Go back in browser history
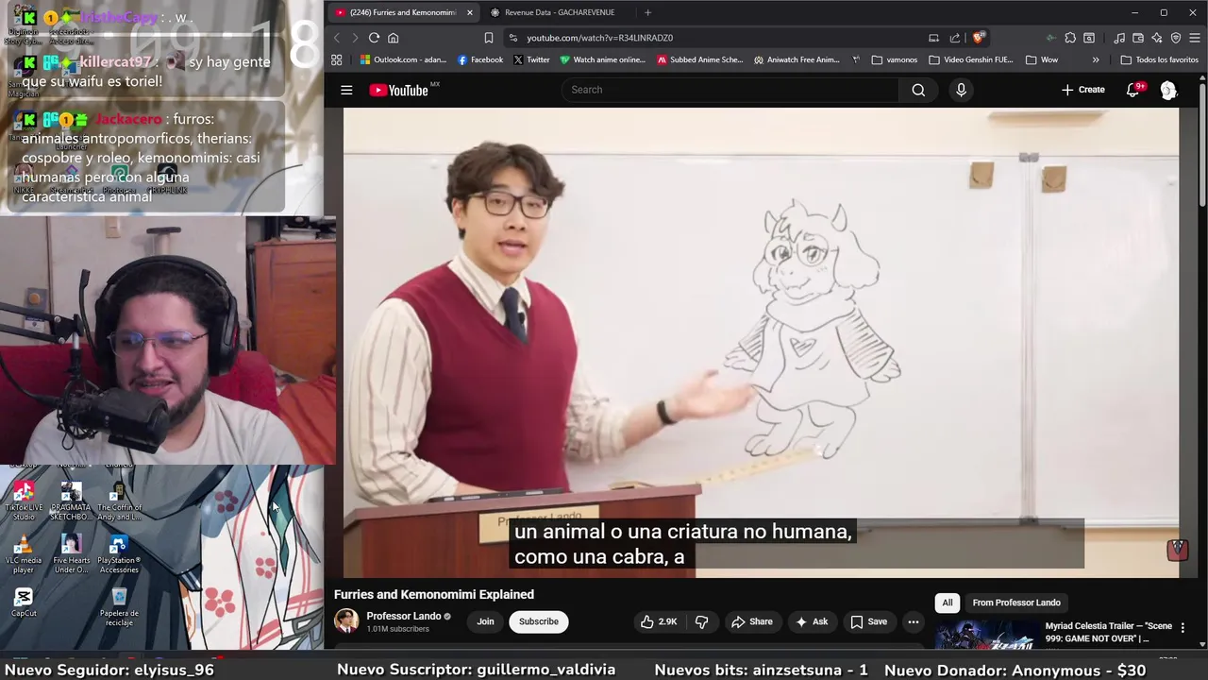The height and width of the screenshot is (680, 1208). click(336, 38)
